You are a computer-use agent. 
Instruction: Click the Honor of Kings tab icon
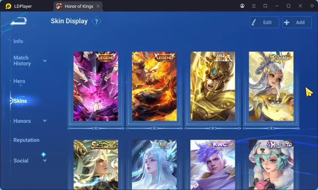coord(59,6)
